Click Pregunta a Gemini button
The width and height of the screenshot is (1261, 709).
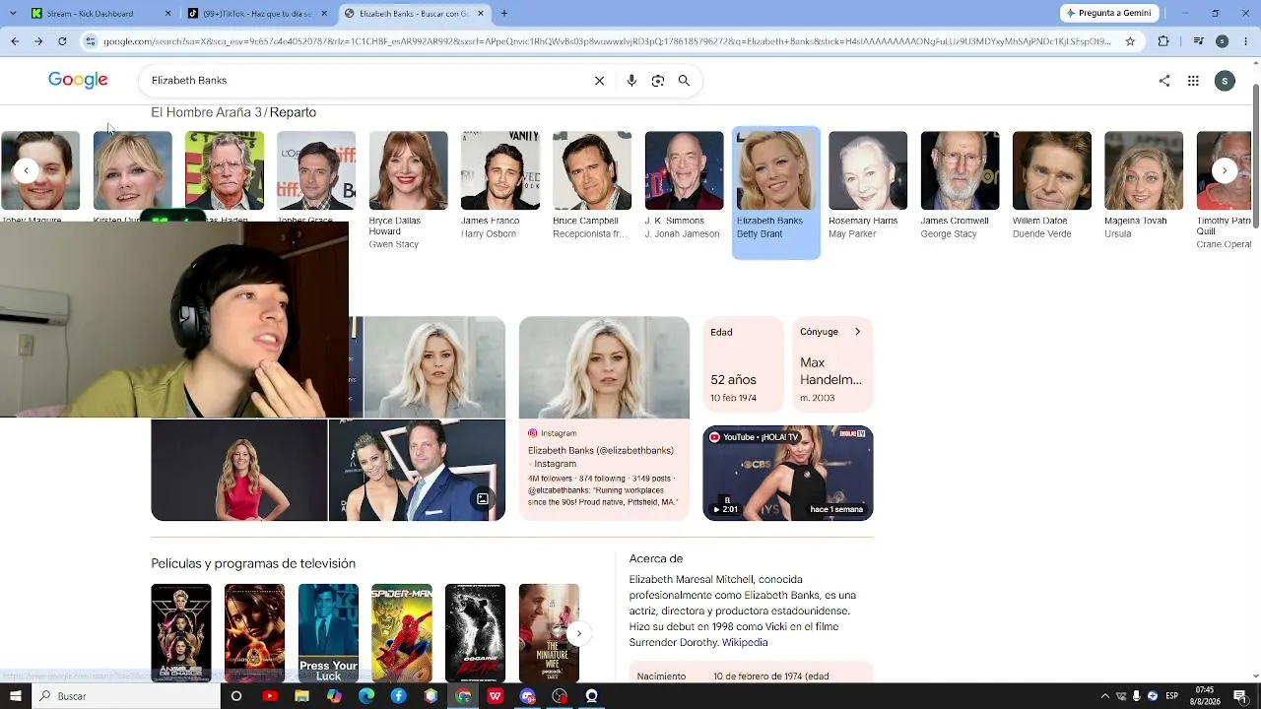1109,13
